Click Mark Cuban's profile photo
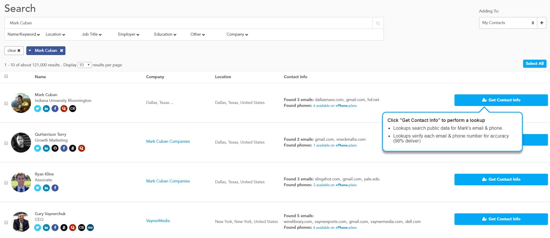This screenshot has width=550, height=238. (21, 103)
